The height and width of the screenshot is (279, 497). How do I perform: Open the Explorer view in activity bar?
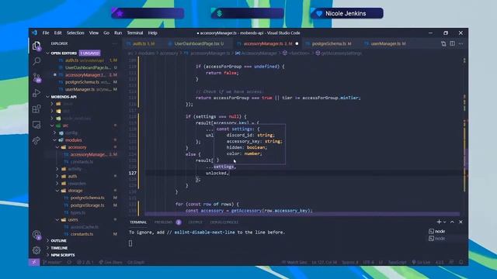pos(36,46)
